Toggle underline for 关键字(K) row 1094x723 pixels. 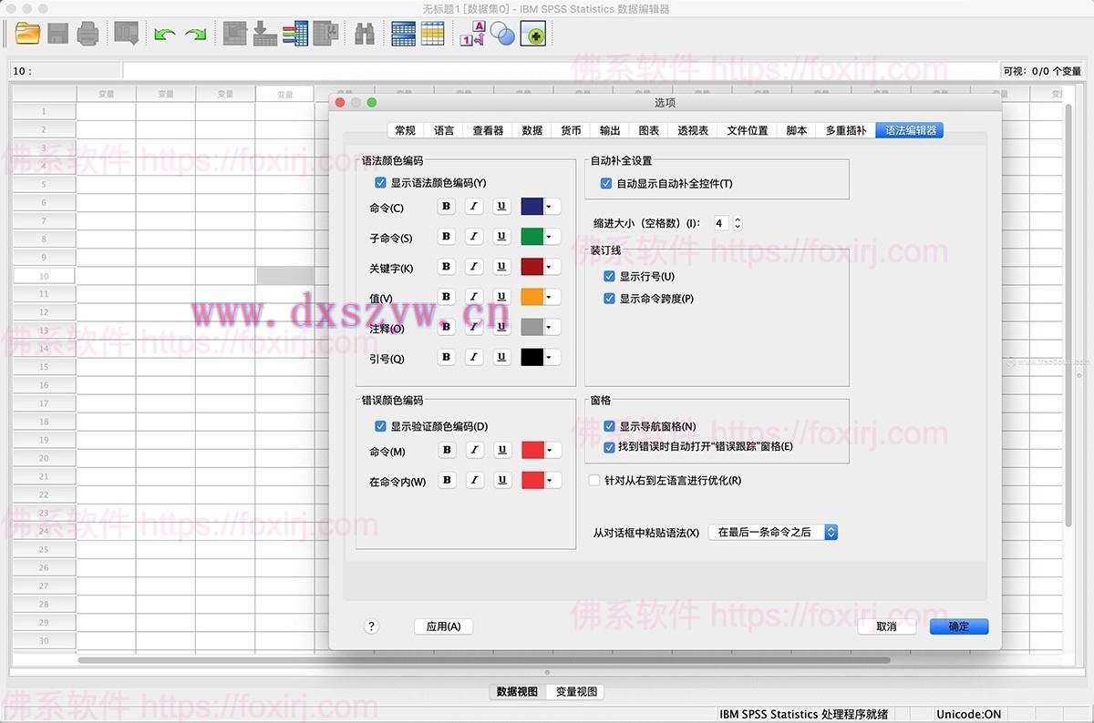coord(501,267)
